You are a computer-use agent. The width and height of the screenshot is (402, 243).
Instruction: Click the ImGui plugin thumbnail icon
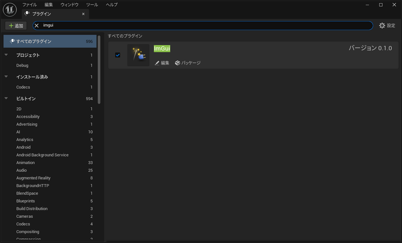click(x=138, y=55)
